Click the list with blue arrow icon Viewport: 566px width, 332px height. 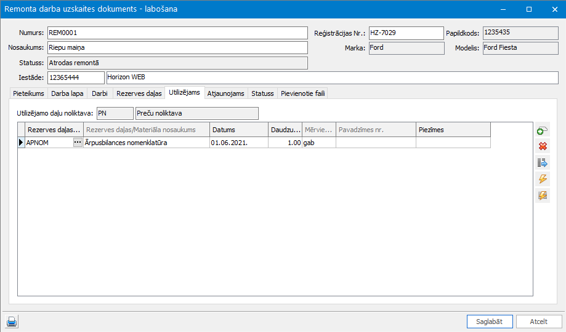[x=542, y=163]
